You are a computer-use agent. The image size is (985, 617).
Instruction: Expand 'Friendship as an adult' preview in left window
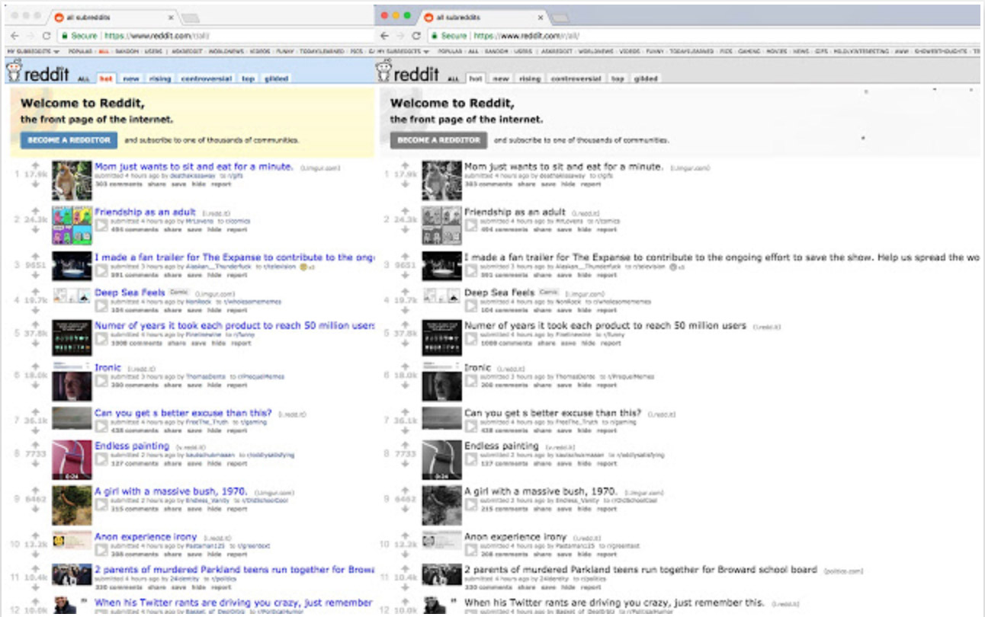[101, 225]
